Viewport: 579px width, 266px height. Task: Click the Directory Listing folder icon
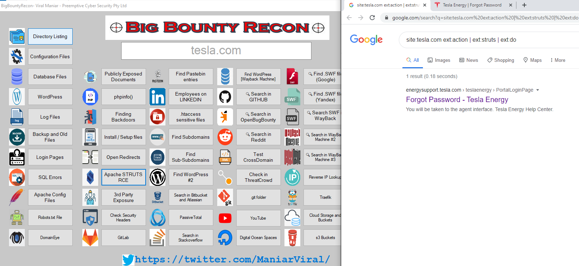[17, 36]
